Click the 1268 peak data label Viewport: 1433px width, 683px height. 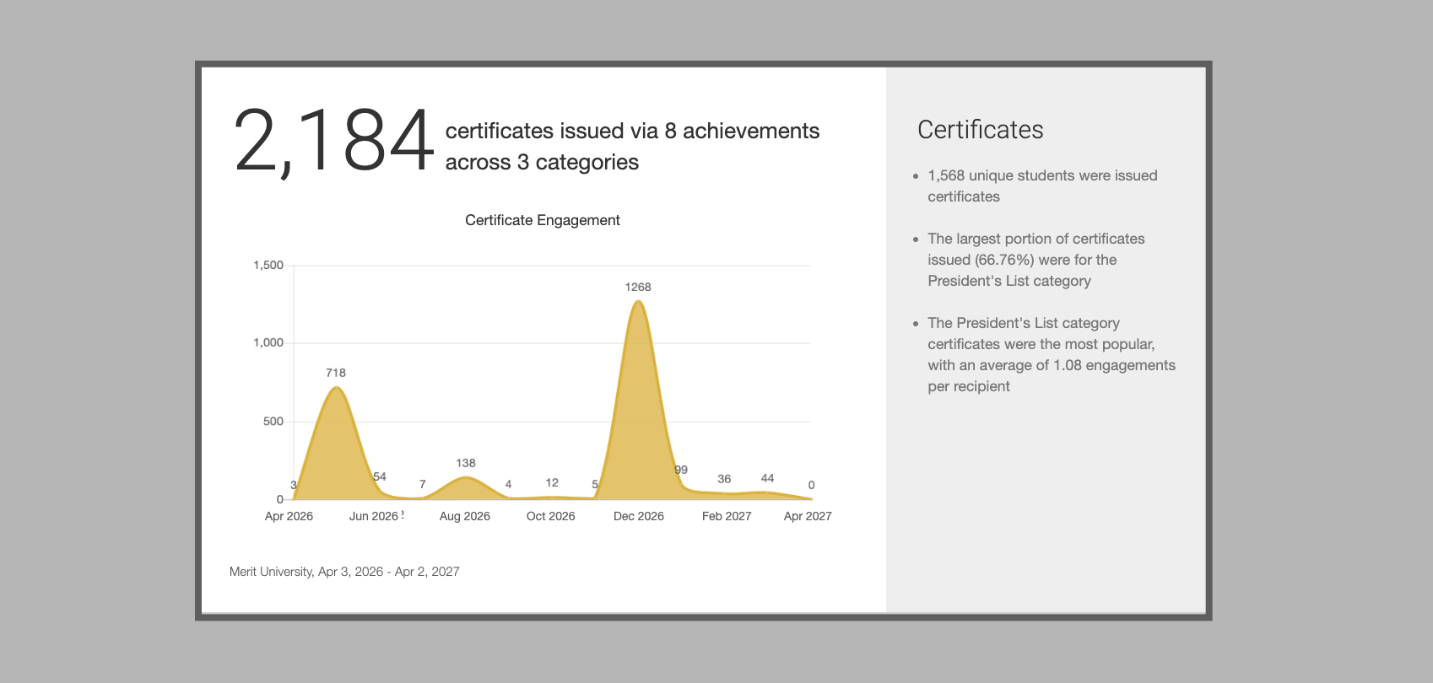(637, 288)
